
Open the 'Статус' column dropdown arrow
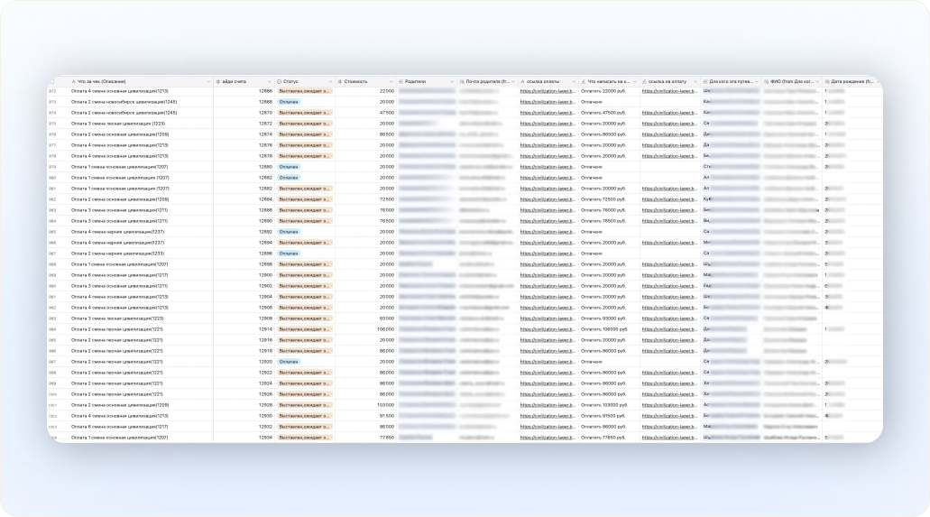330,82
